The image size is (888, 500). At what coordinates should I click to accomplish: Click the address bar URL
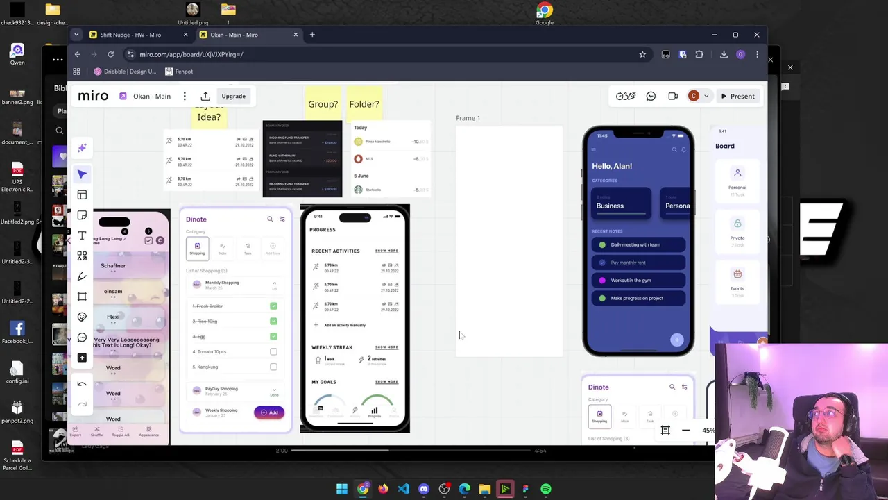tap(191, 54)
